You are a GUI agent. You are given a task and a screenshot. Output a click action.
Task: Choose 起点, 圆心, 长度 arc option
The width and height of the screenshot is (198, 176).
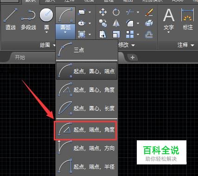point(87,108)
